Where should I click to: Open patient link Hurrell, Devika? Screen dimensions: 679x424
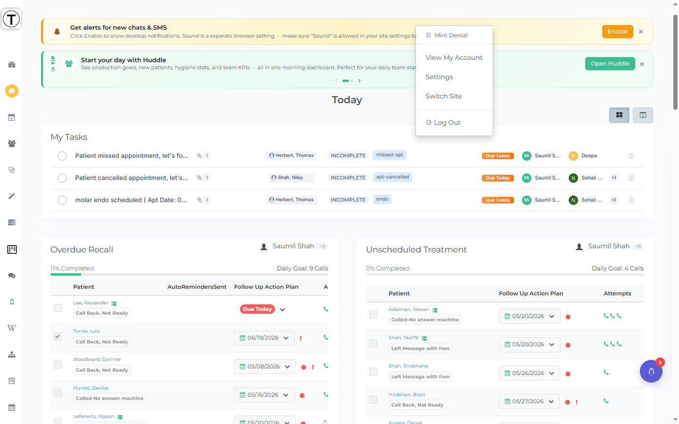(91, 388)
